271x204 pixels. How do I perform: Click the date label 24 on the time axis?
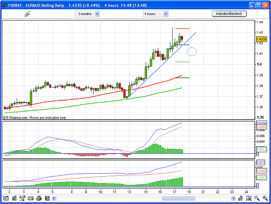click(x=246, y=192)
